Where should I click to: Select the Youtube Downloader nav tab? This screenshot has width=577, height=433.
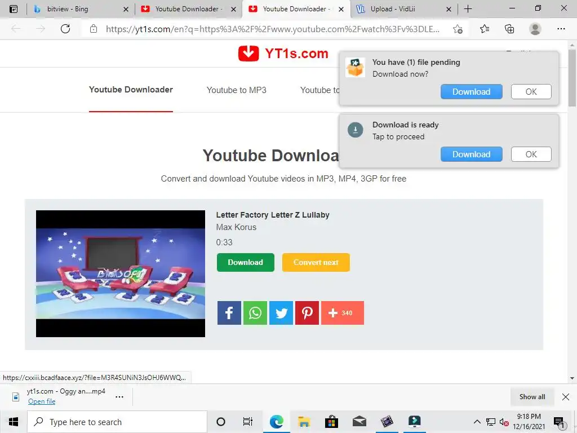coord(131,90)
